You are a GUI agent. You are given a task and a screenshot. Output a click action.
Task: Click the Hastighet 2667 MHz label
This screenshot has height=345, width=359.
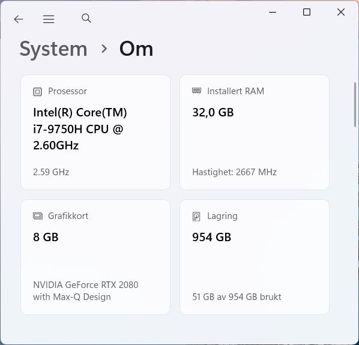pyautogui.click(x=235, y=172)
